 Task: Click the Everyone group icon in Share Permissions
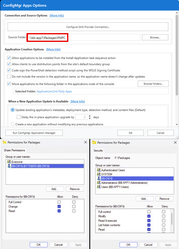pyautogui.click(x=9, y=162)
